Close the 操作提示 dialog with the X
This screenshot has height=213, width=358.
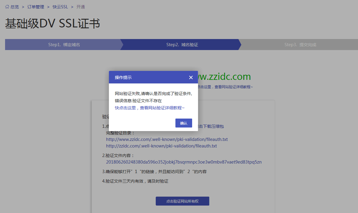(x=191, y=77)
